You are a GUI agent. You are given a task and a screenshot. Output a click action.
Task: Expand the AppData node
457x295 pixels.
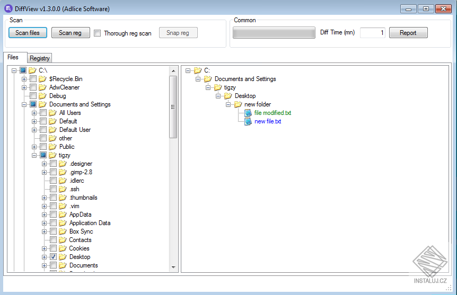click(45, 214)
